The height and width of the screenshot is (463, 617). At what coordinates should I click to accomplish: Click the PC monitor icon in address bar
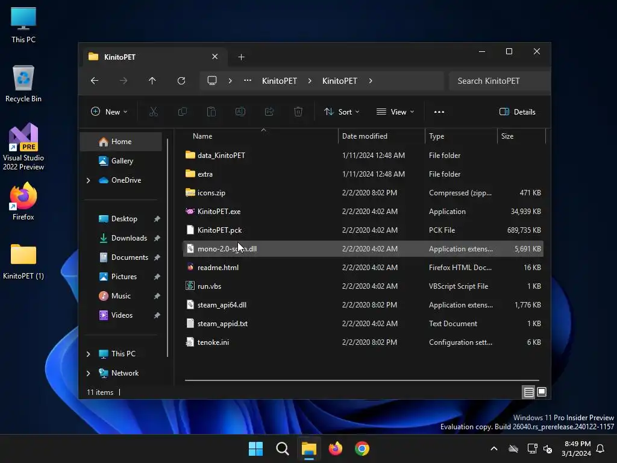pos(212,81)
